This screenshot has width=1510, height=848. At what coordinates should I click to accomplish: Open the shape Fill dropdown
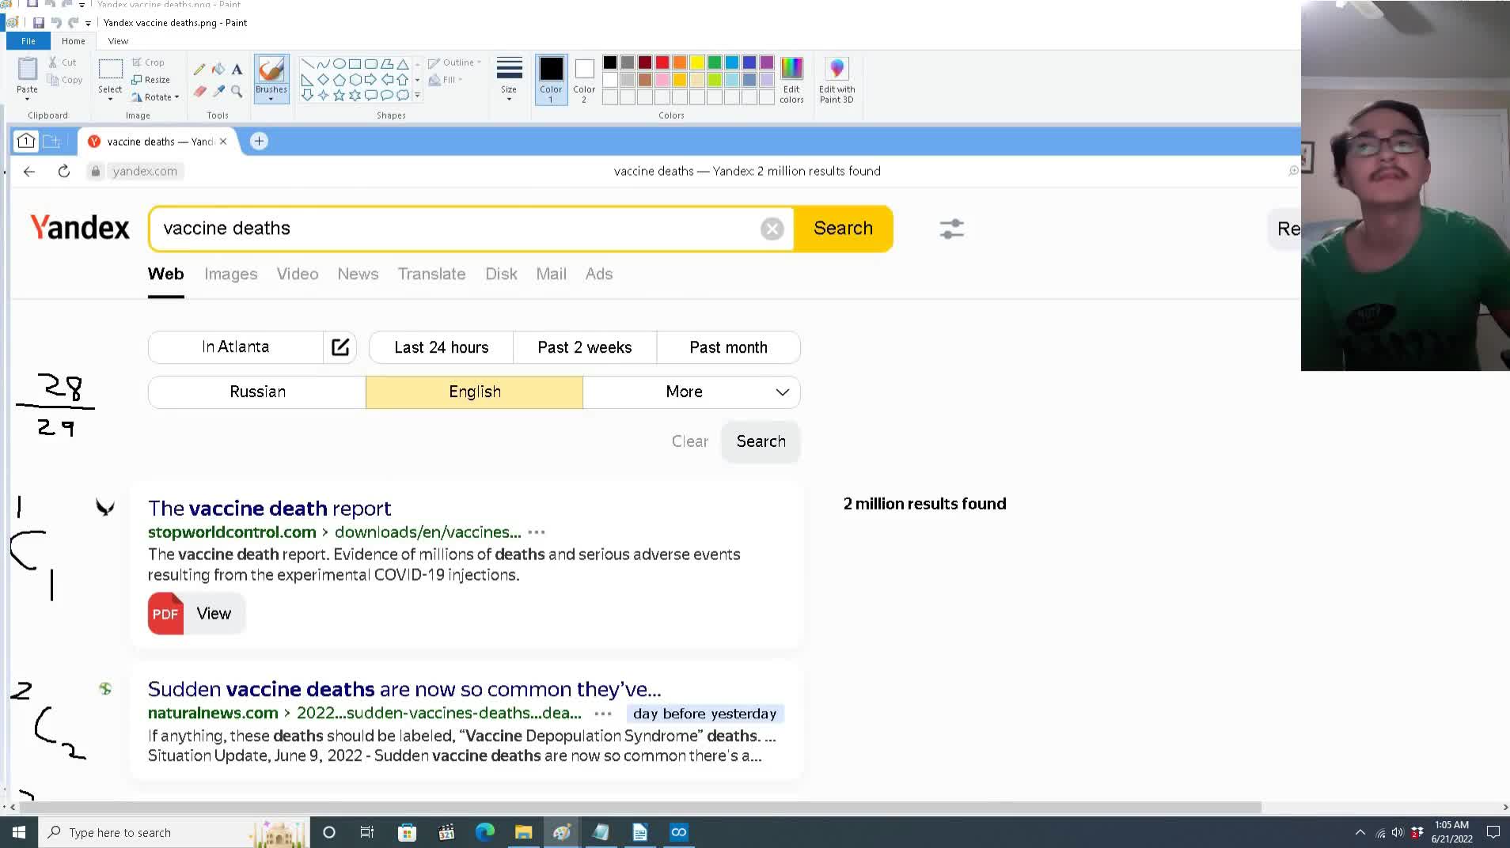point(446,80)
